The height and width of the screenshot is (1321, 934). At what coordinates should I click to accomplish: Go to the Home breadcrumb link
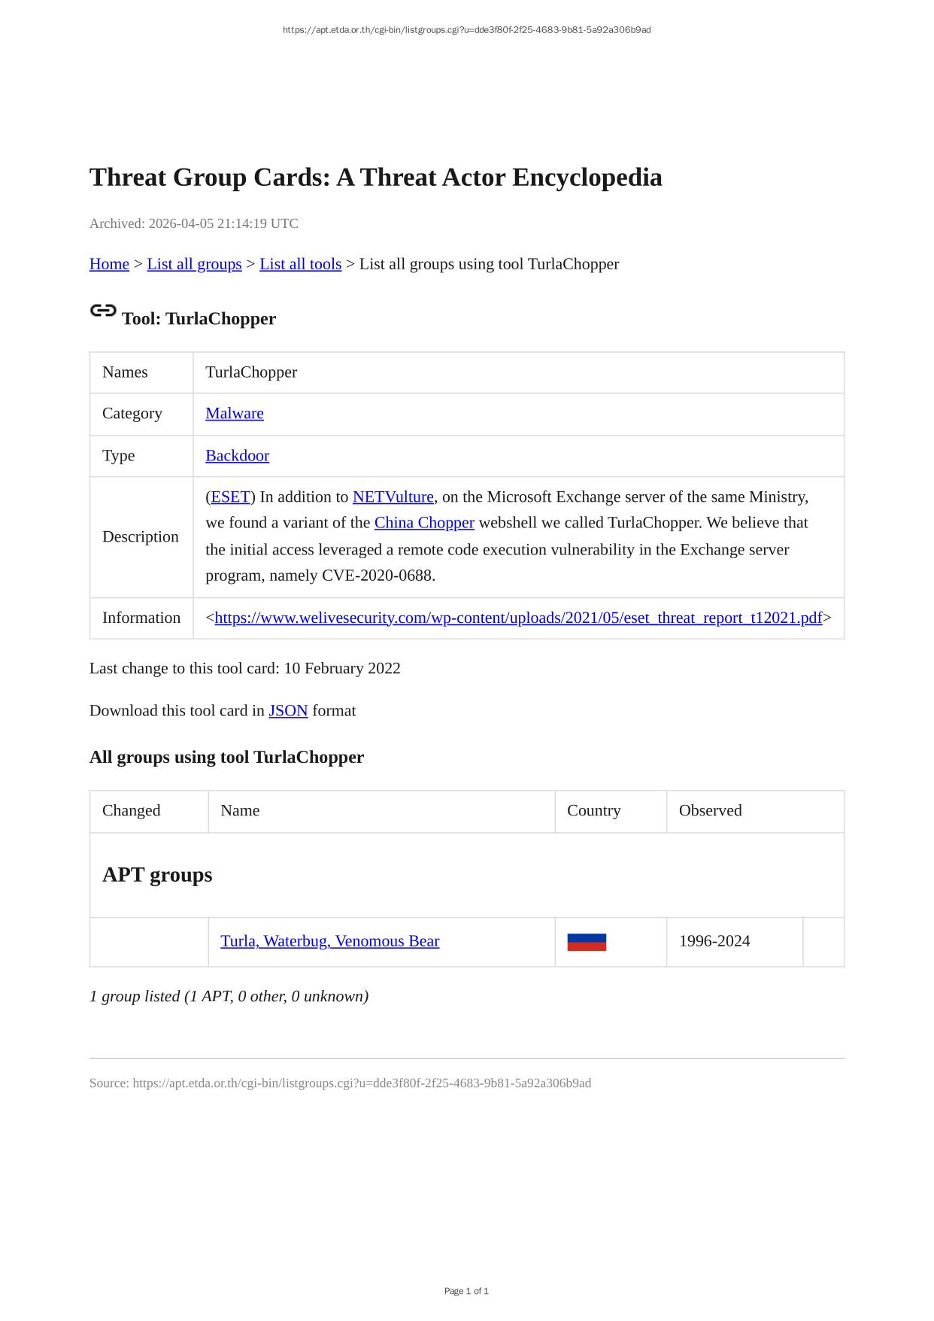109,264
